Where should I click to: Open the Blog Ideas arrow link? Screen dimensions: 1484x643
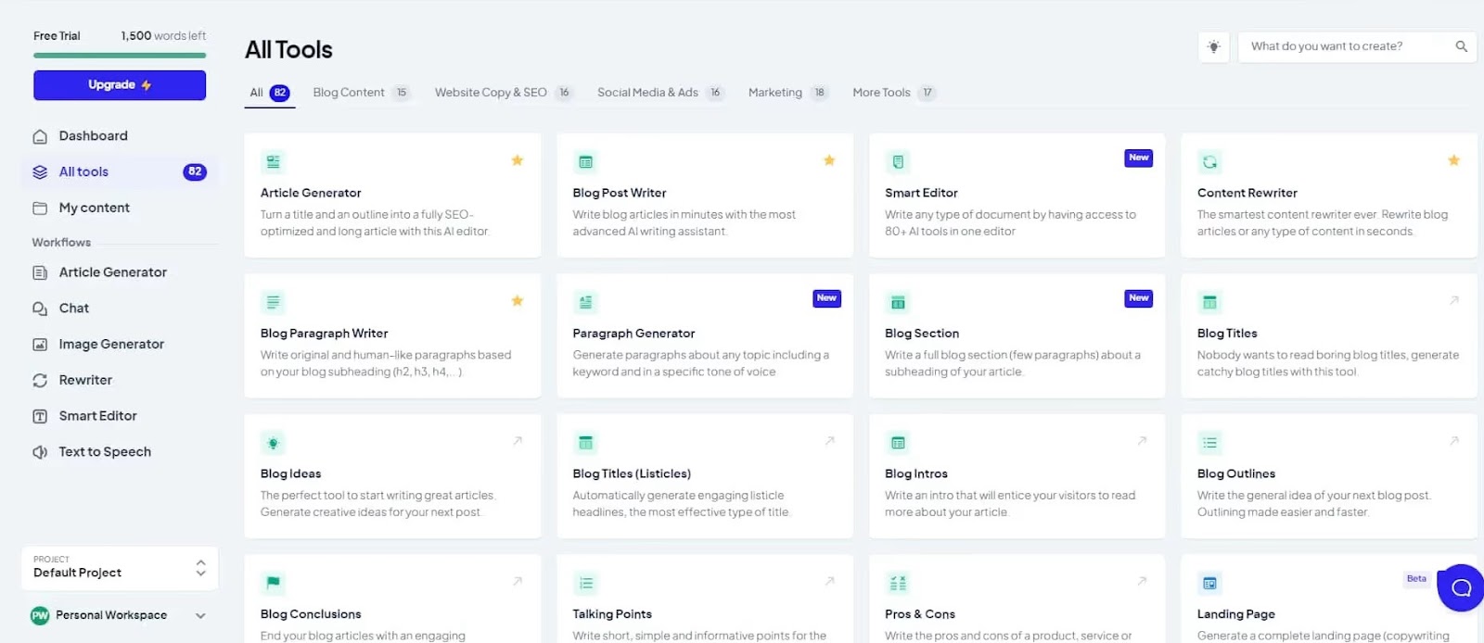518,441
